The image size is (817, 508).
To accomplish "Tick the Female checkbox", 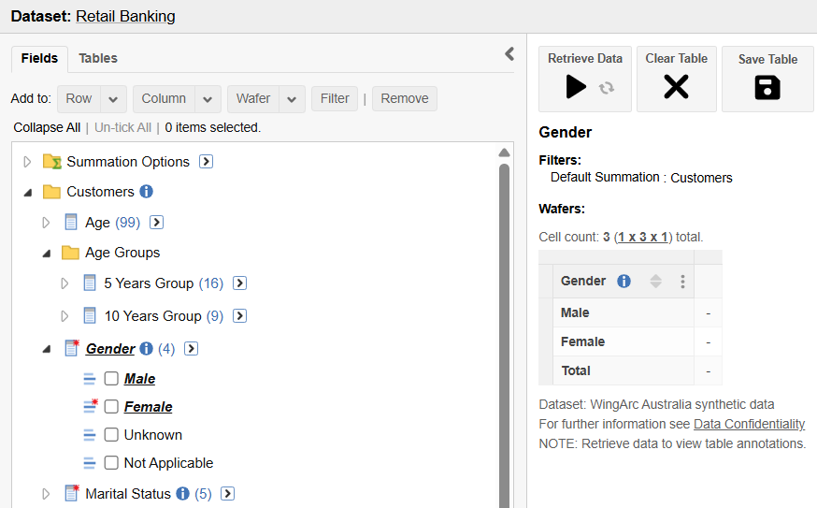I will (x=111, y=407).
